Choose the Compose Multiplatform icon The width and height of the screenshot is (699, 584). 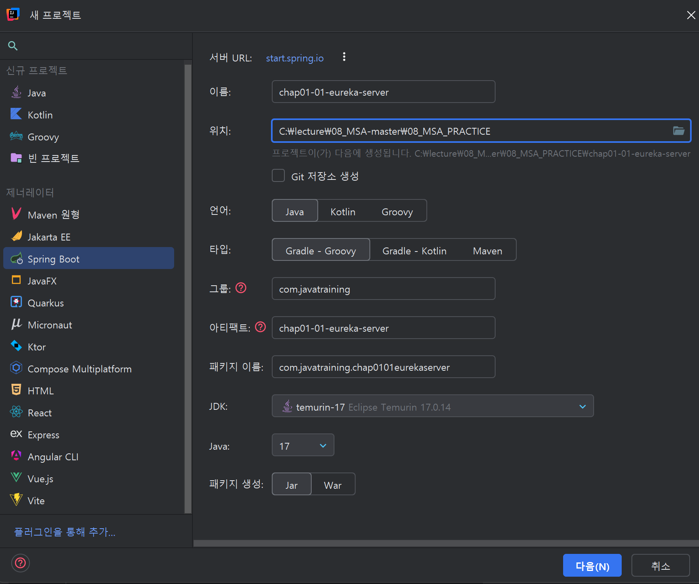16,368
